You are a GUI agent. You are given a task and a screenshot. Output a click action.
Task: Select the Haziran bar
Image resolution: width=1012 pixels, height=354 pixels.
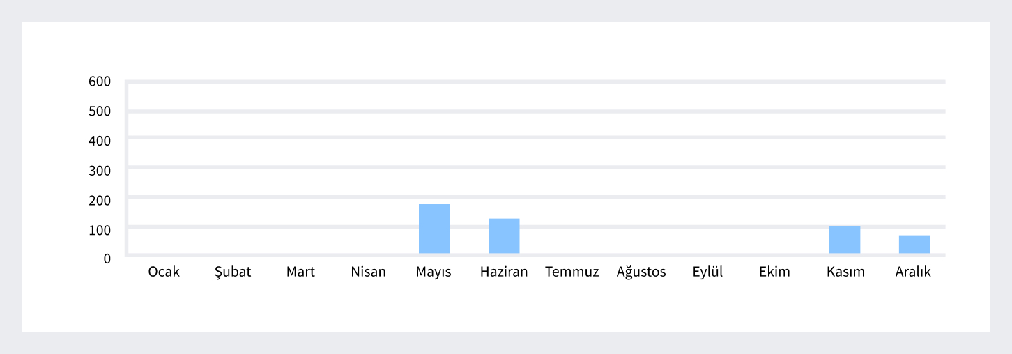click(x=504, y=236)
